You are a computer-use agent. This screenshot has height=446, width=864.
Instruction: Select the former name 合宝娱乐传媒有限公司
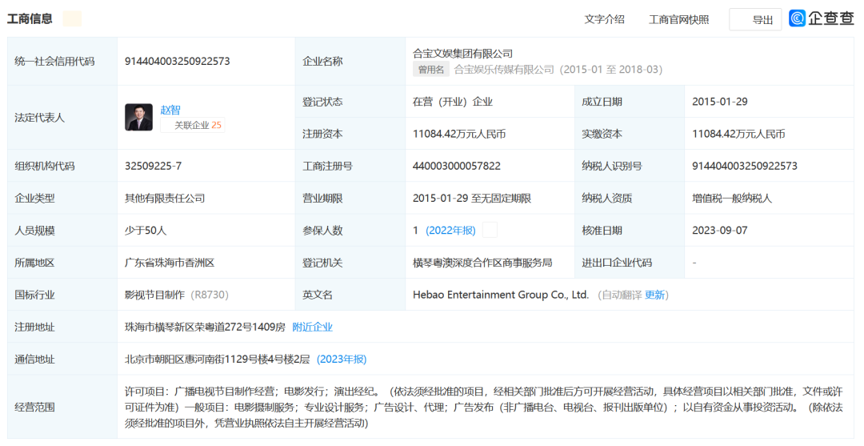(504, 70)
